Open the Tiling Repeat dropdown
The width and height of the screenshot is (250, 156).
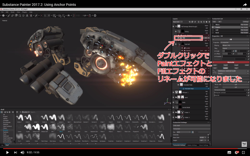236,48
